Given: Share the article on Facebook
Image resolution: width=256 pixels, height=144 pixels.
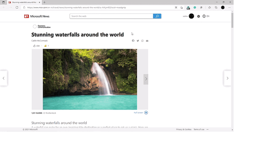Looking at the screenshot, I should tap(133, 41).
